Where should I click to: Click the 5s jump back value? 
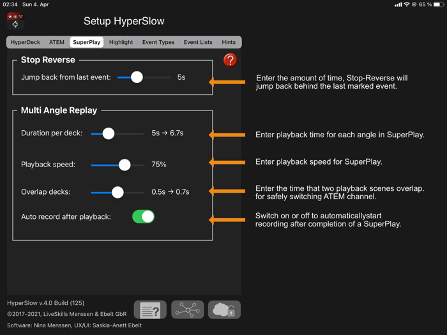tap(181, 77)
